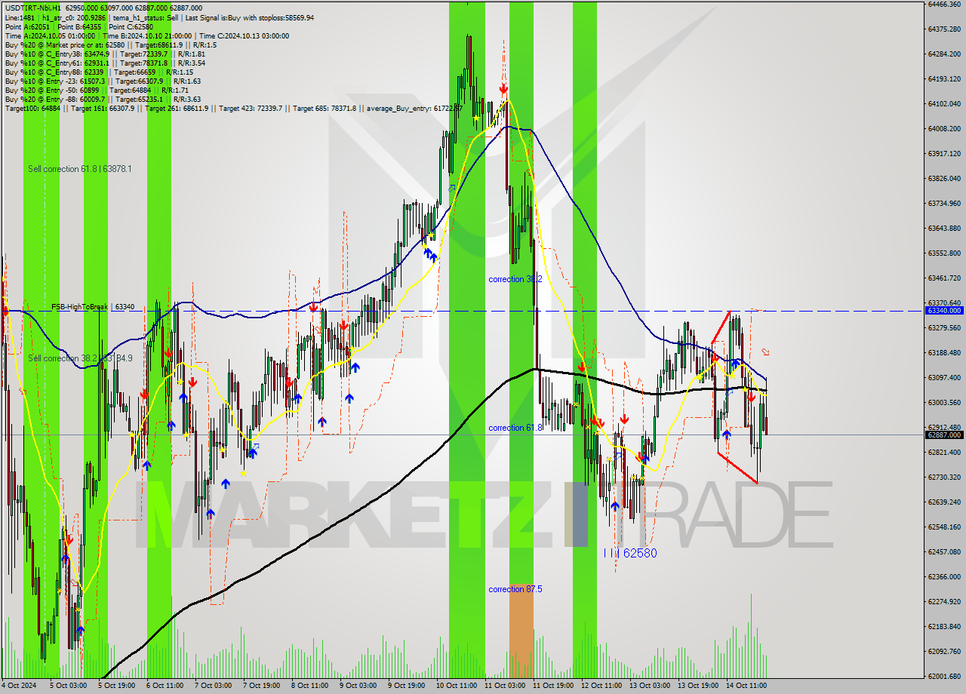Click price level 64466.360 on axis
The width and height of the screenshot is (966, 694).
943,4
